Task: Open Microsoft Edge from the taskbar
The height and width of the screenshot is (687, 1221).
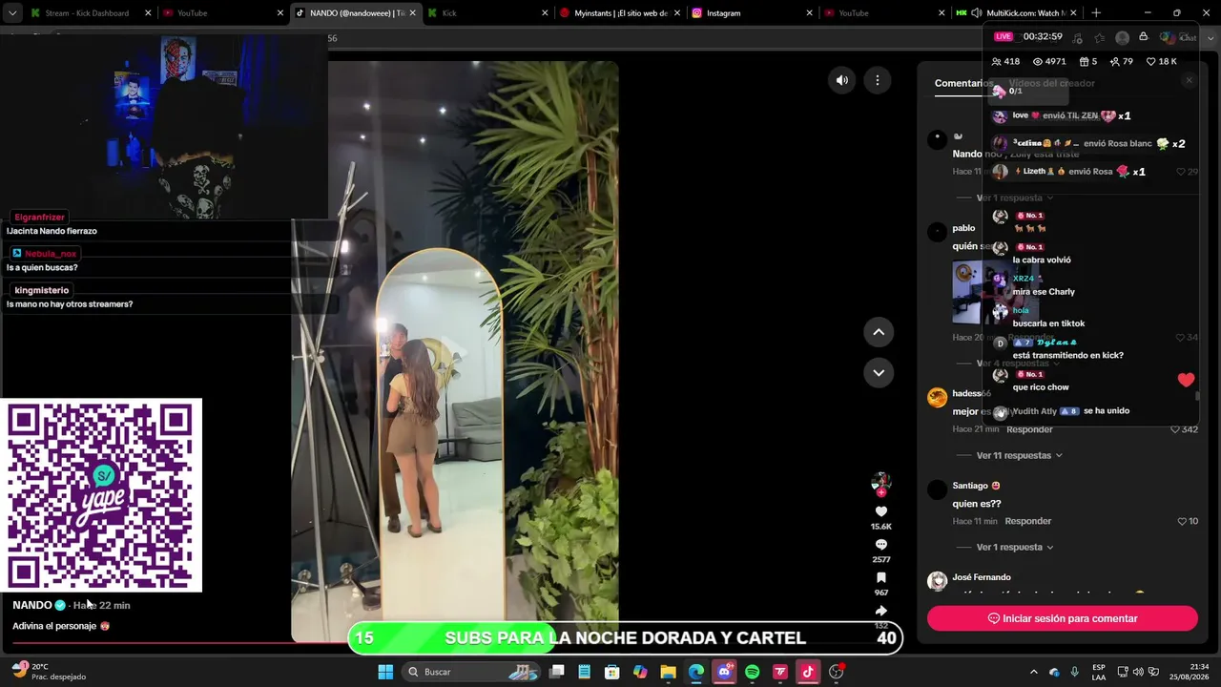Action: coord(696,672)
